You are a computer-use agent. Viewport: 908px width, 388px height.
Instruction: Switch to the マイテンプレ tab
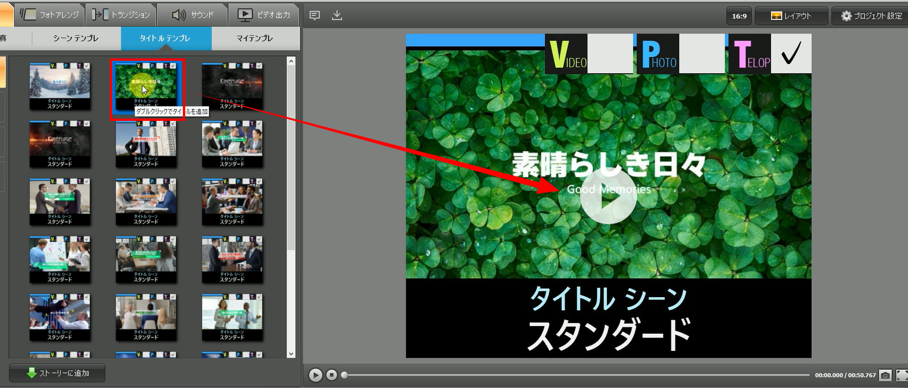[254, 38]
